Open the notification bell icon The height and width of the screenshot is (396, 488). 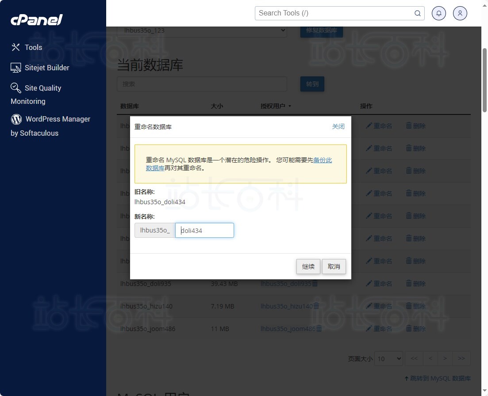[438, 13]
